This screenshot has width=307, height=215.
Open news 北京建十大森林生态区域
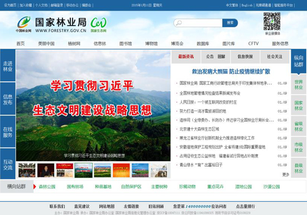pyautogui.click(x=199, y=129)
